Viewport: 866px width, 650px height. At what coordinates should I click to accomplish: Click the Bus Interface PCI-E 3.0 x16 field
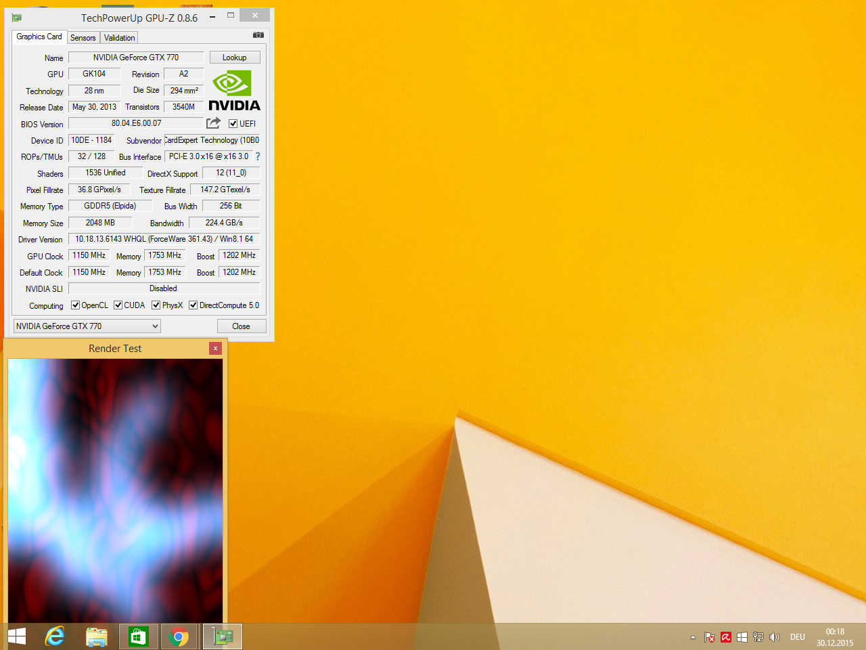tap(208, 156)
